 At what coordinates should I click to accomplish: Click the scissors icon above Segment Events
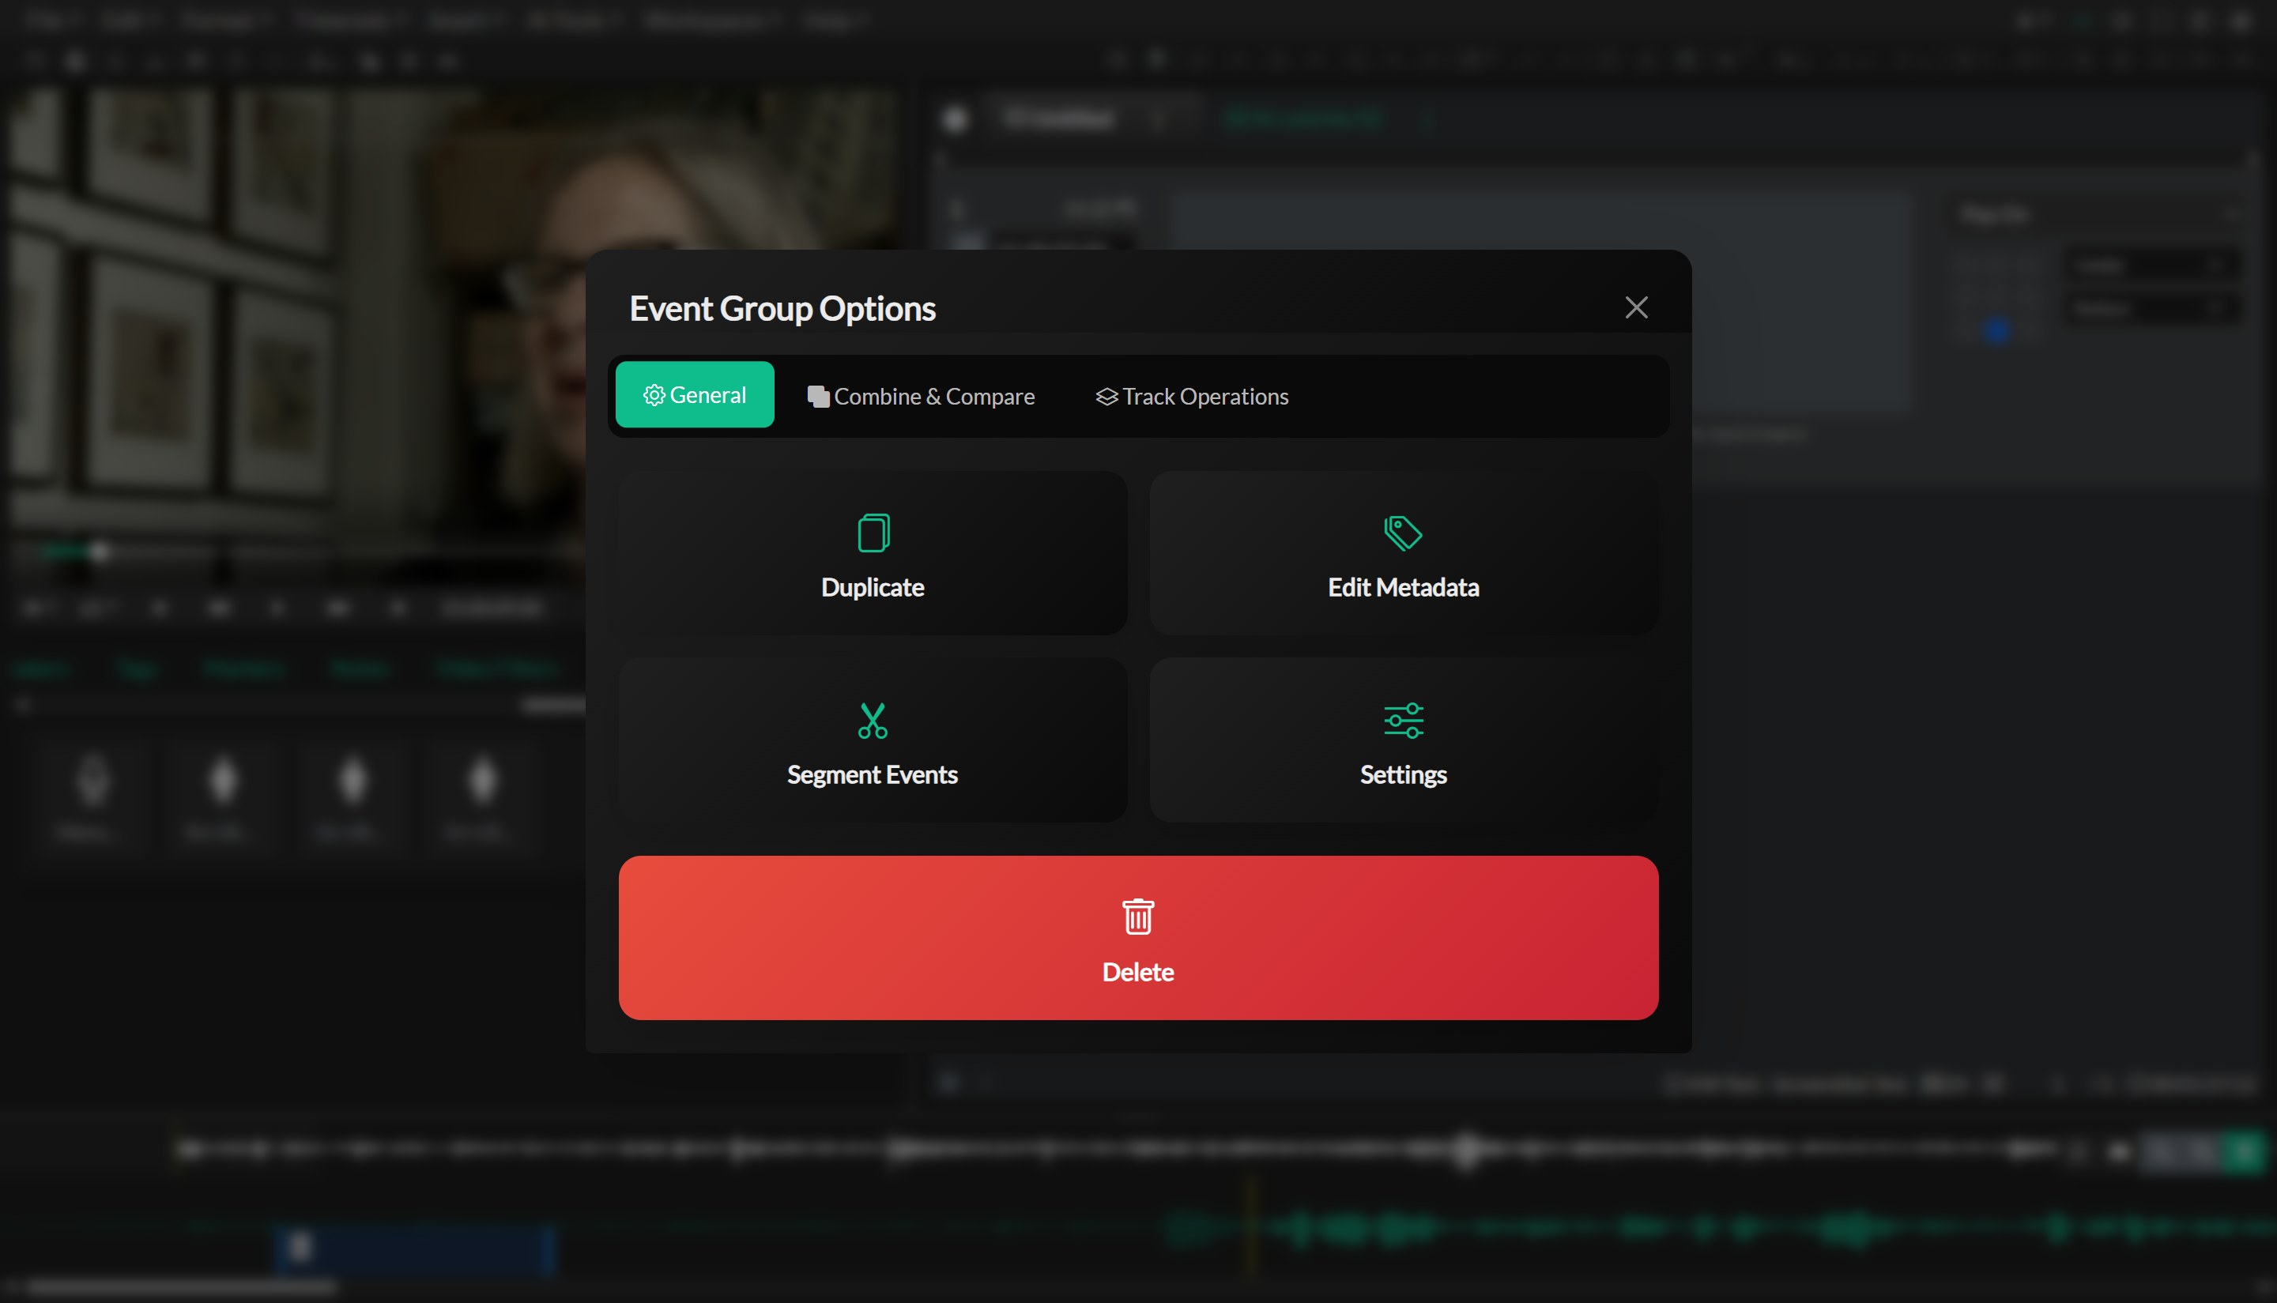(872, 720)
